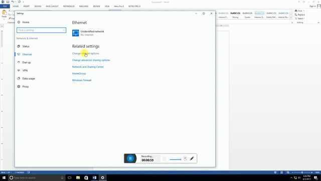Click Word Redo icon
The image size is (321, 181).
click(19, 2)
